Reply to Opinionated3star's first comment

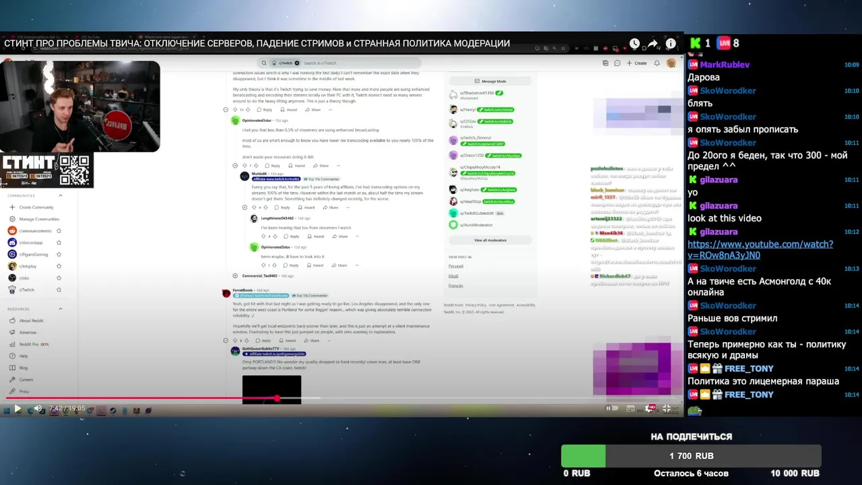point(273,166)
